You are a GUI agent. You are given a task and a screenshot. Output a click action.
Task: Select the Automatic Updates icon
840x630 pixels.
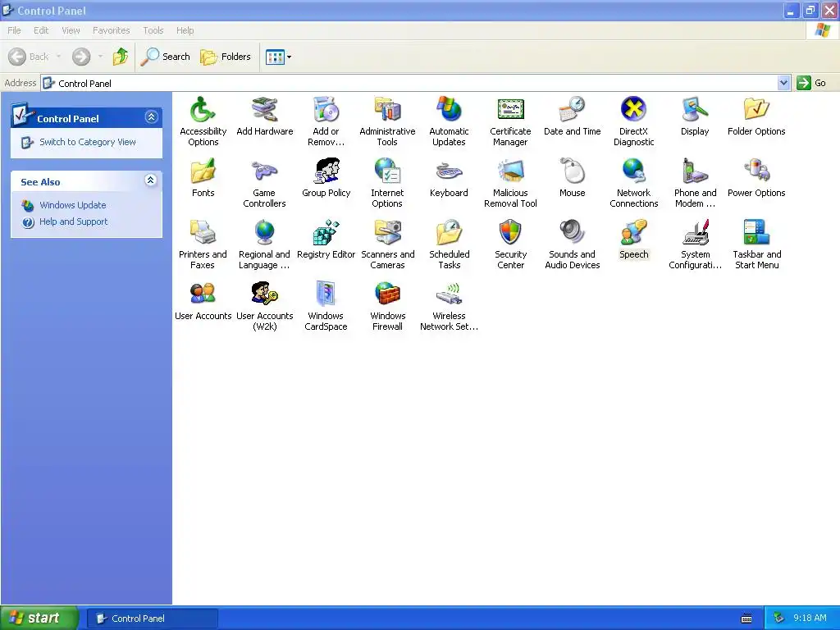449,121
